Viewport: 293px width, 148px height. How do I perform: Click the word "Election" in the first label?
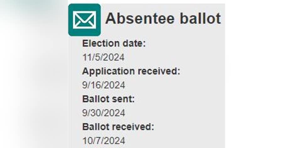tap(101, 43)
